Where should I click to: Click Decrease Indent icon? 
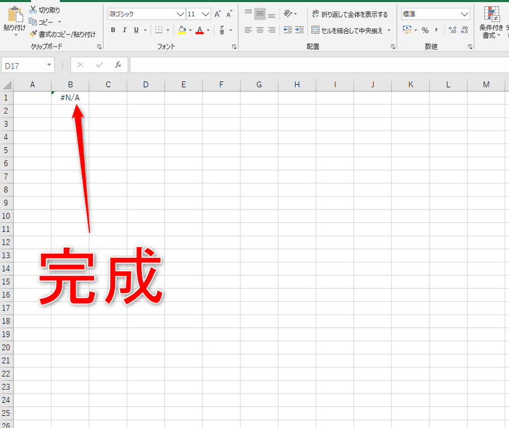coord(288,30)
